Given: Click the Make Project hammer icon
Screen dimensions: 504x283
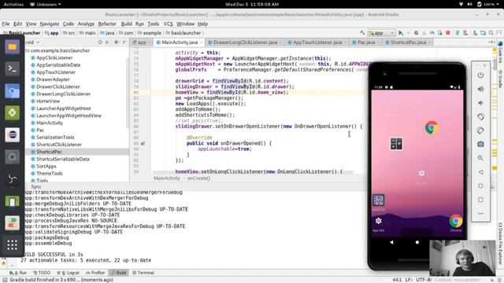Looking at the screenshot, I should 362,33.
